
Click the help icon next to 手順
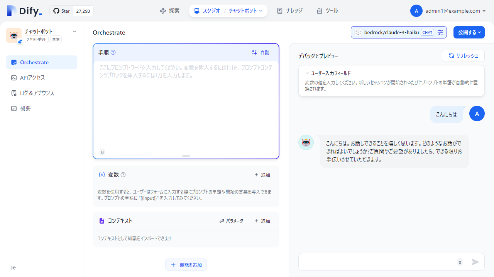(113, 52)
